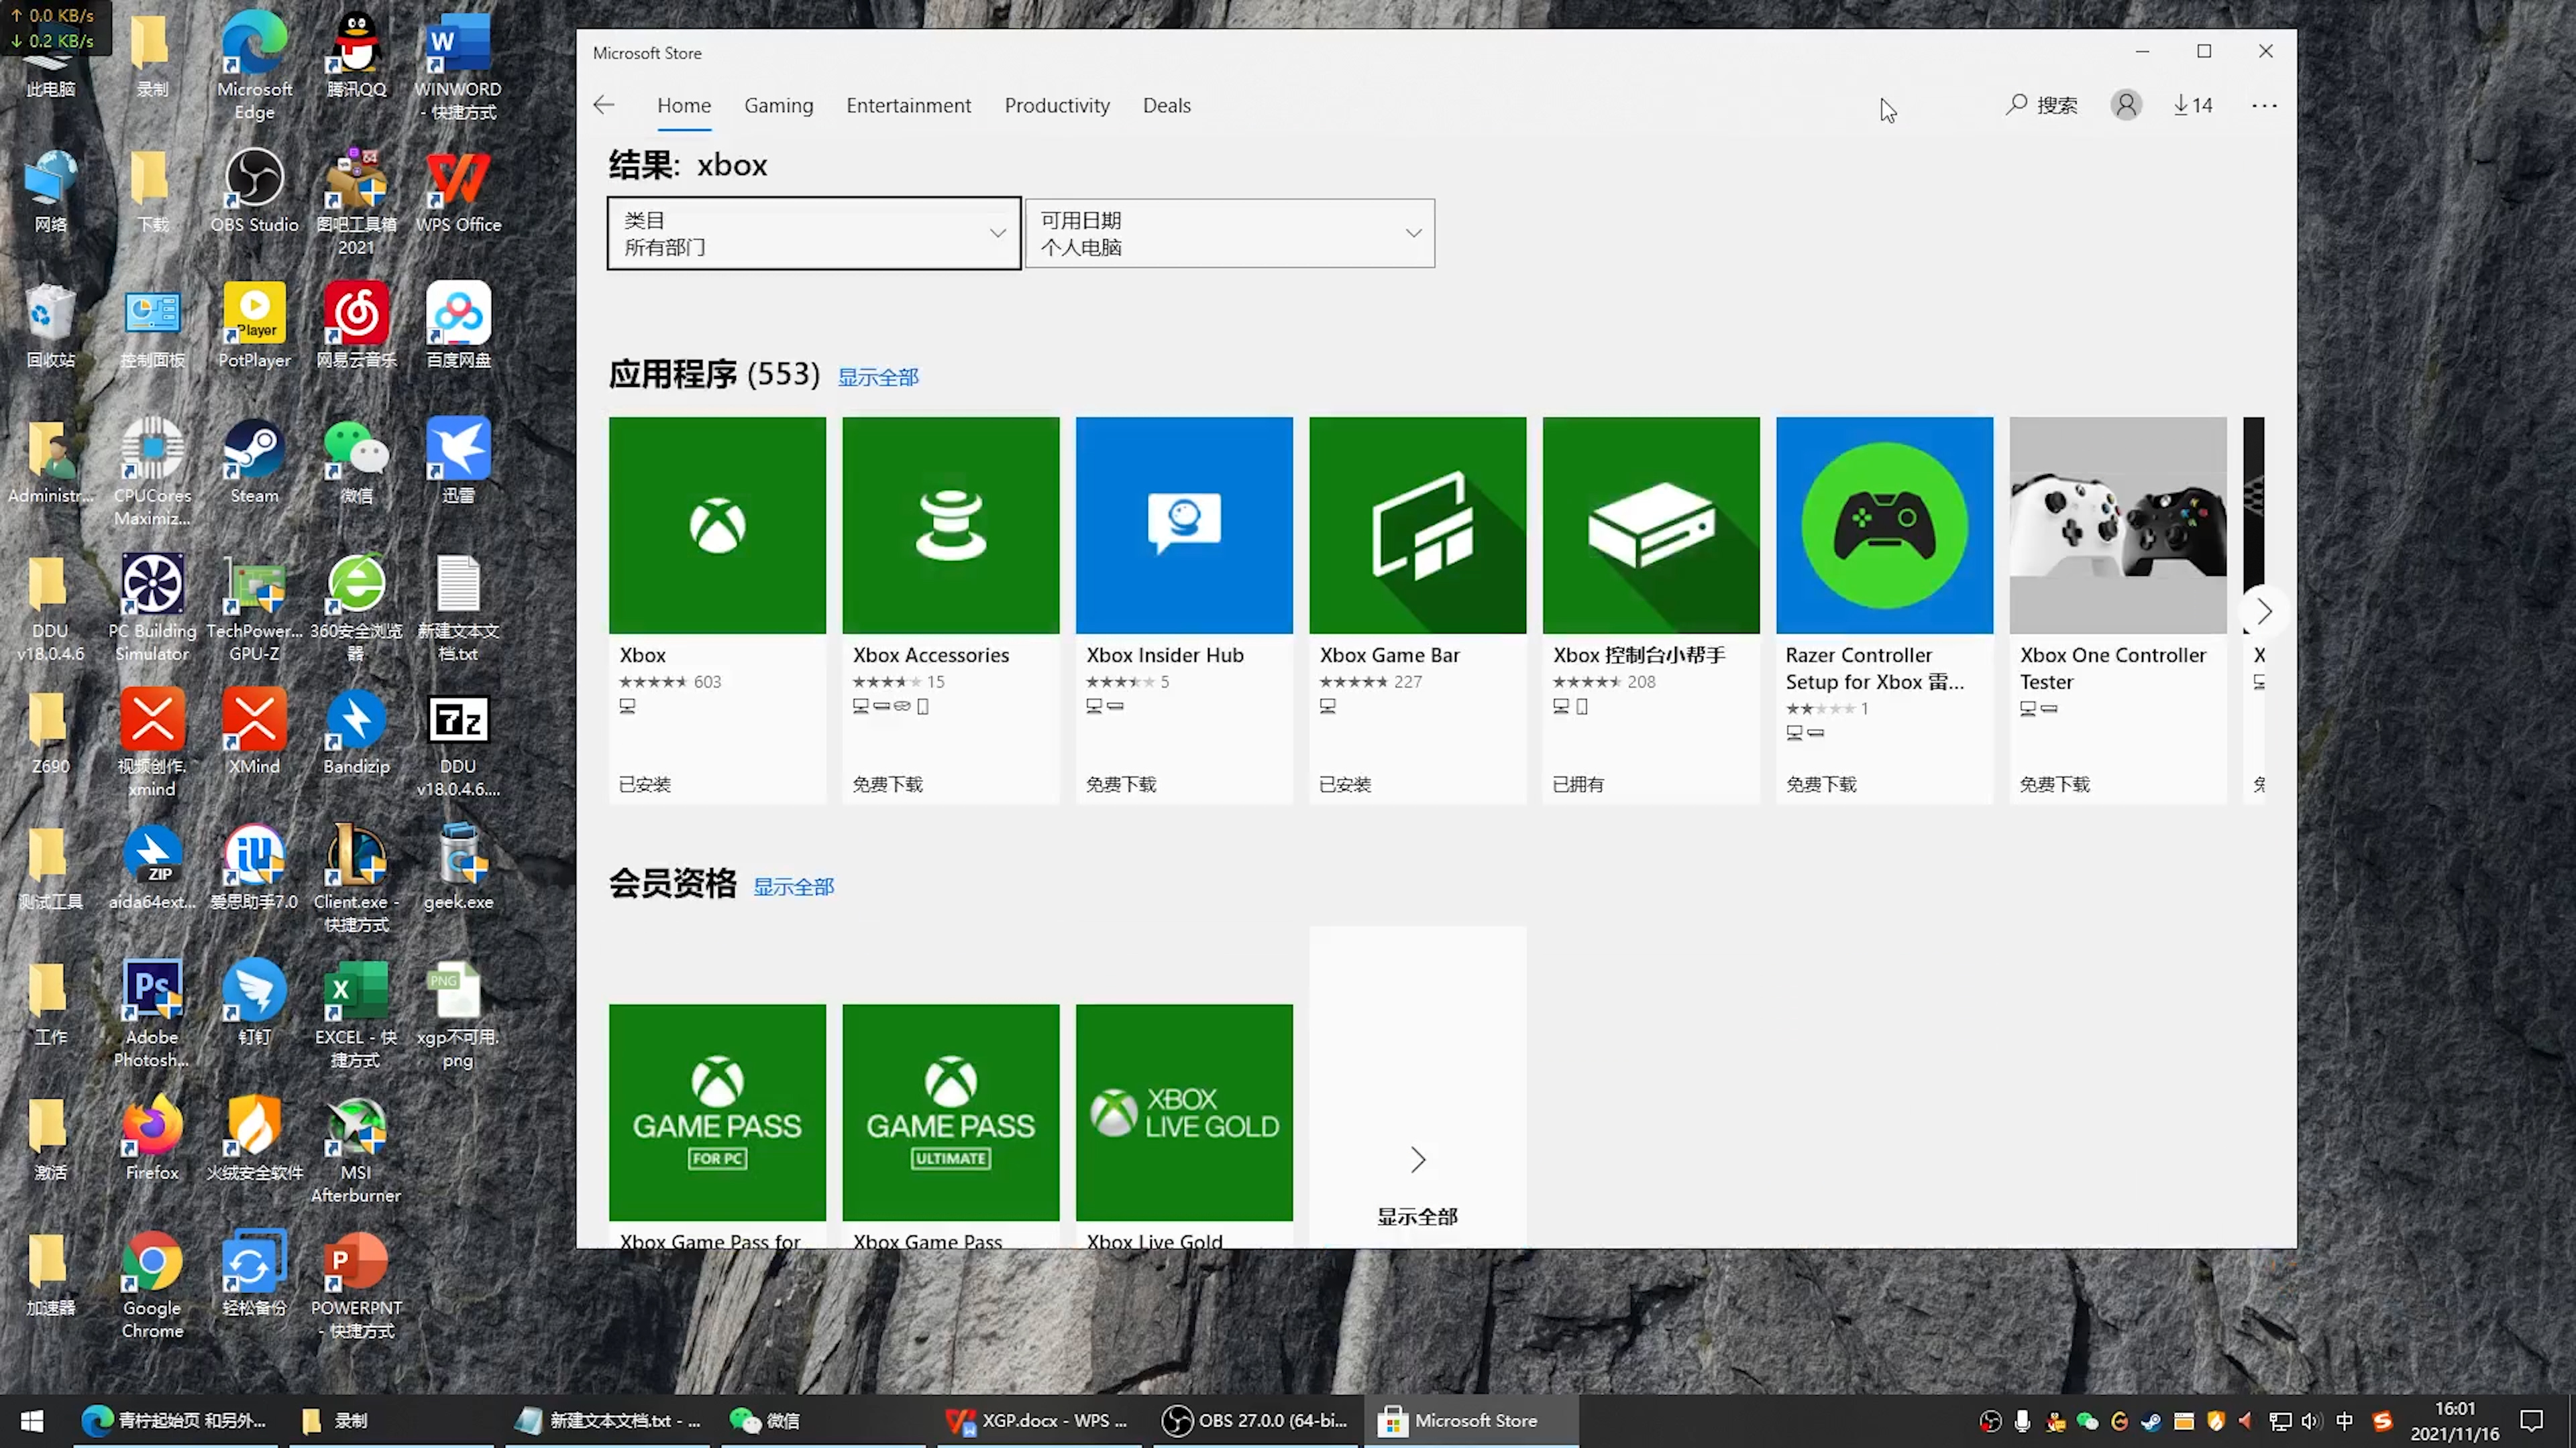
Task: Switch to the Productivity tab
Action: [1057, 105]
